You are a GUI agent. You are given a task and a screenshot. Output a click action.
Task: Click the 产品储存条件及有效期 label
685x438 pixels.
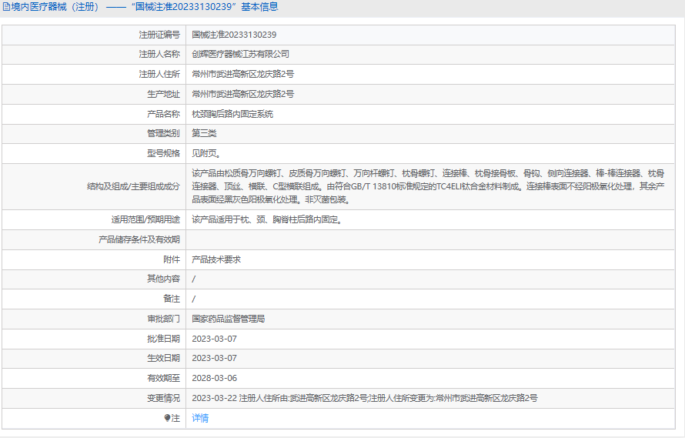139,239
